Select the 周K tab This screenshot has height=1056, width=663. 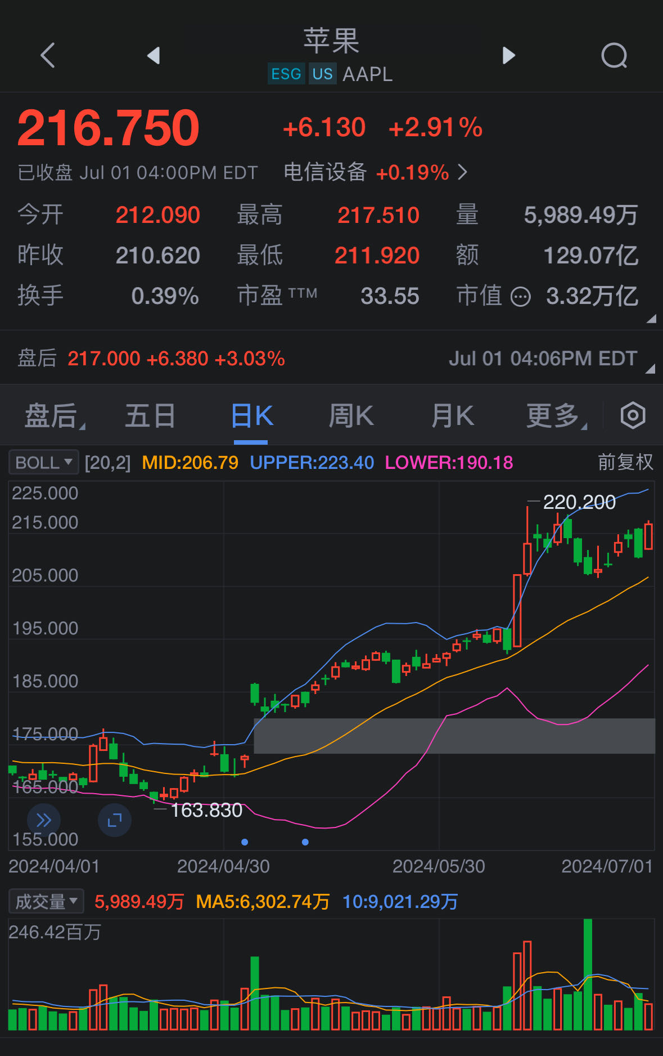tap(351, 416)
